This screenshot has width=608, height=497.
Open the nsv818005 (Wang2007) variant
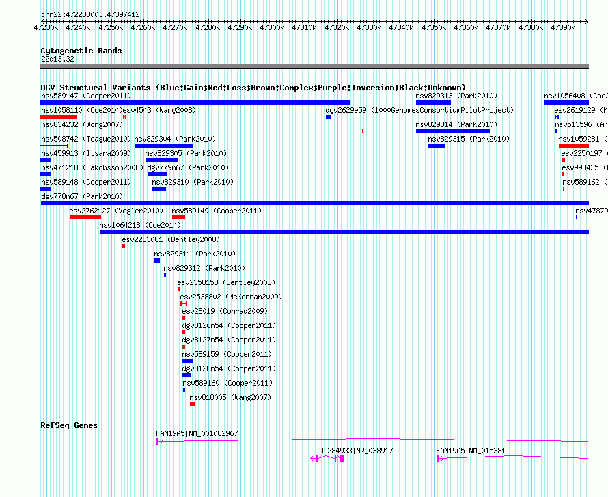pyautogui.click(x=230, y=397)
